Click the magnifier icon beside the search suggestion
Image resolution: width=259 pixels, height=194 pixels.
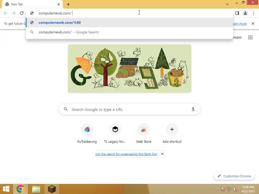pos(32,32)
